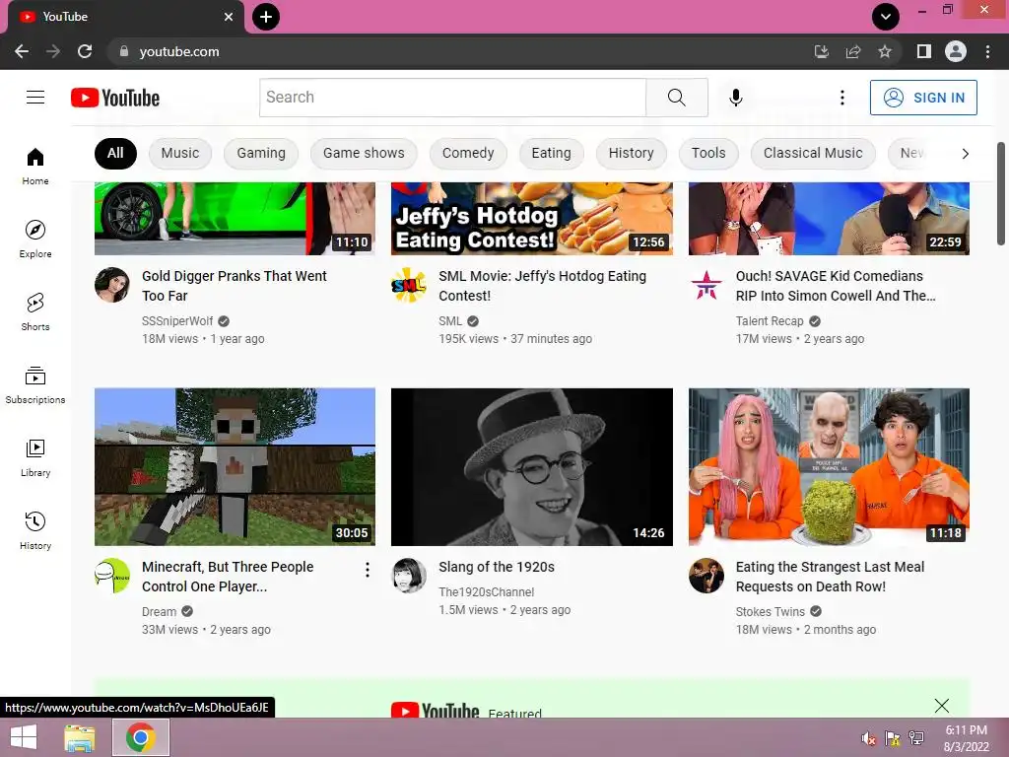Click the YouTube logo

115,98
